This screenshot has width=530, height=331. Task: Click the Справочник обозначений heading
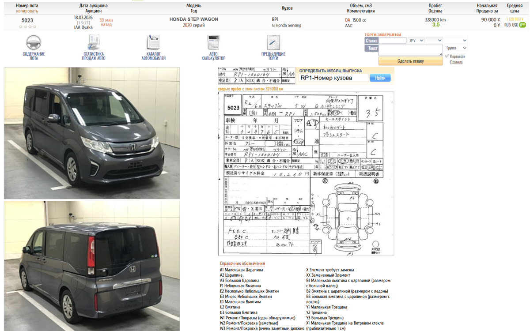coord(242,263)
